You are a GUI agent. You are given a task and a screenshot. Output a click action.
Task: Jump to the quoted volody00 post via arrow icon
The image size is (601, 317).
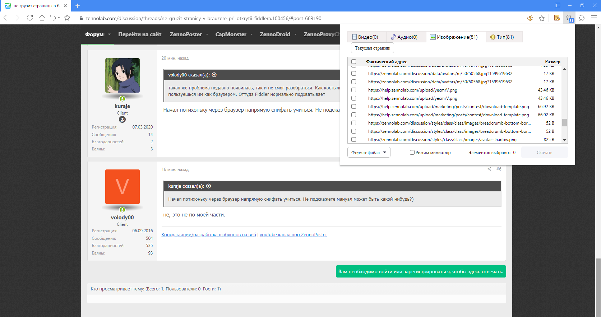[214, 75]
